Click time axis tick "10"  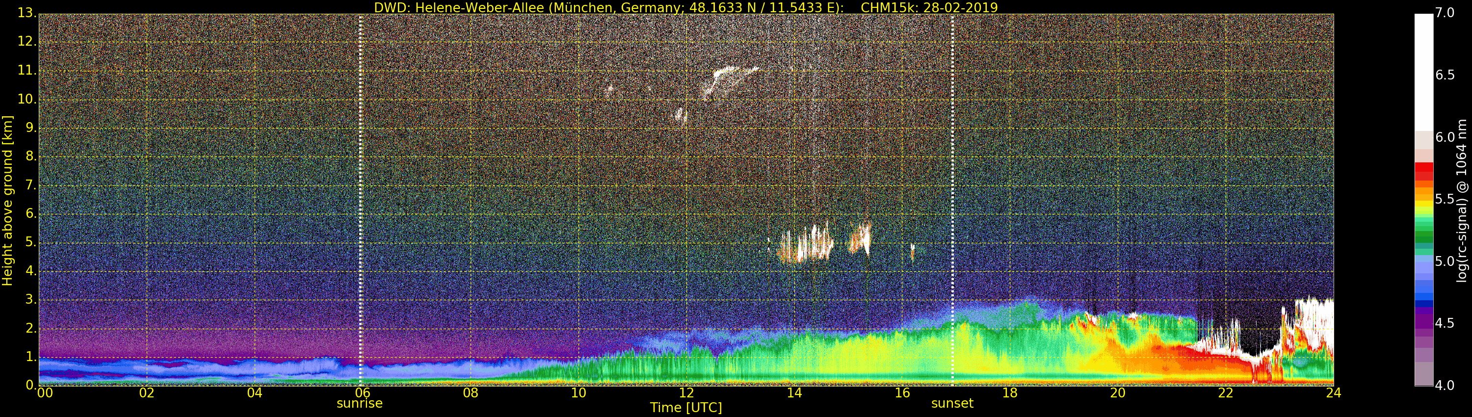(578, 393)
